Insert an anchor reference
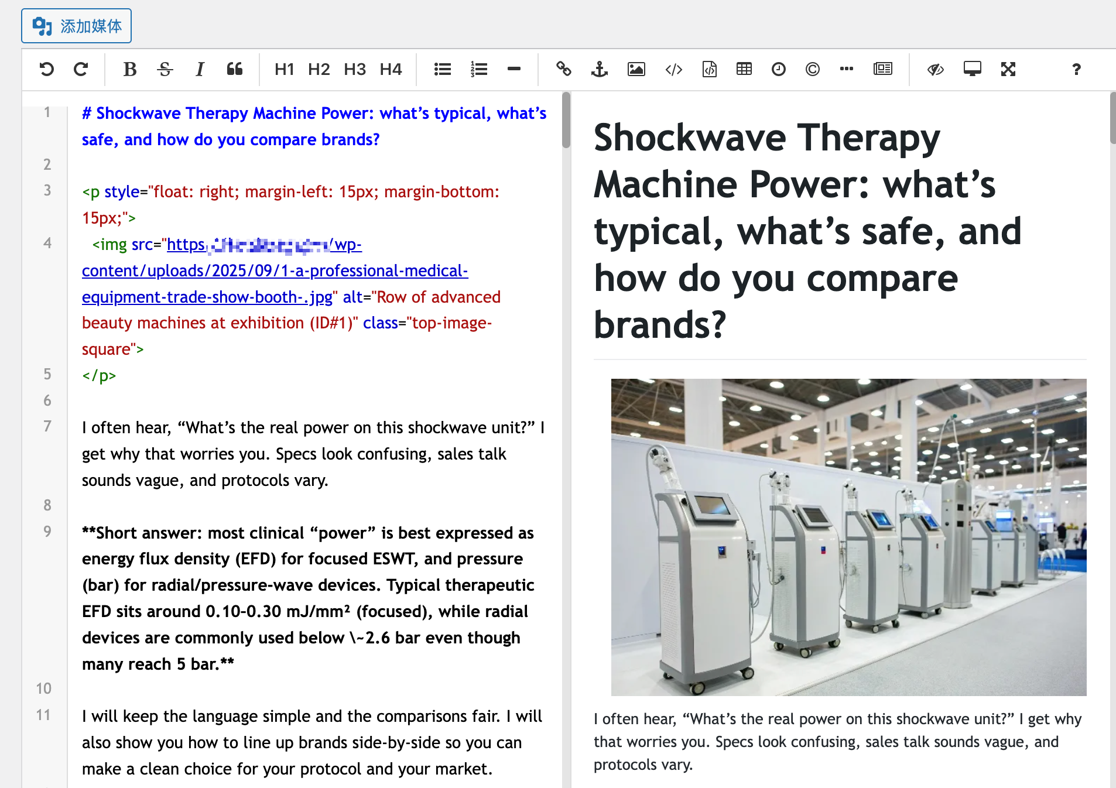1116x788 pixels. click(x=600, y=69)
